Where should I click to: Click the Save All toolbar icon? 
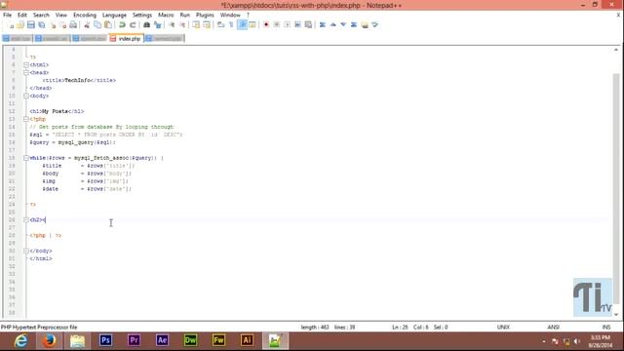41,25
